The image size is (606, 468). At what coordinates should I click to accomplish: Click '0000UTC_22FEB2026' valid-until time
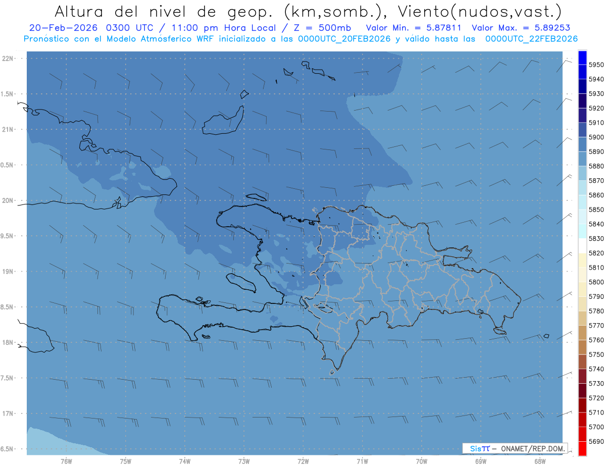pos(531,39)
